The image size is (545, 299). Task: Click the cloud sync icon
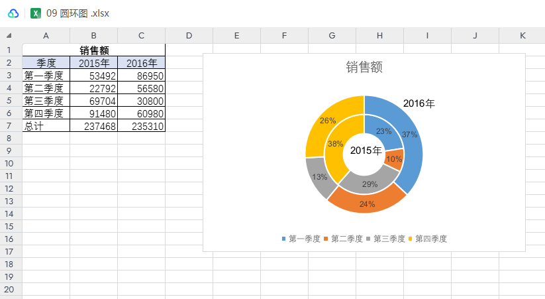click(x=13, y=13)
